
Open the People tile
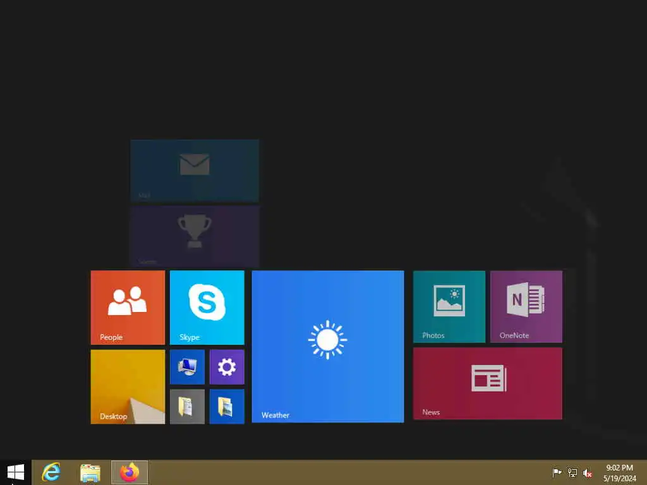click(128, 308)
